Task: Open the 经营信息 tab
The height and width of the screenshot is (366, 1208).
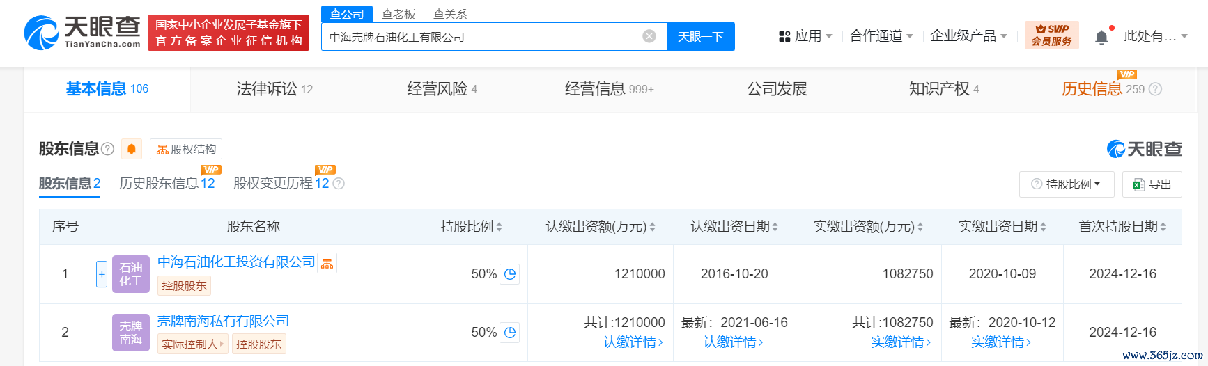Action: click(x=609, y=89)
